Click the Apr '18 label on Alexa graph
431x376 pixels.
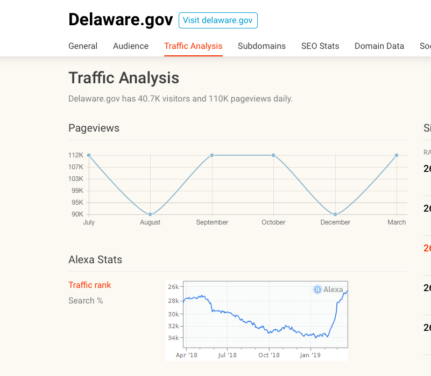(x=186, y=355)
